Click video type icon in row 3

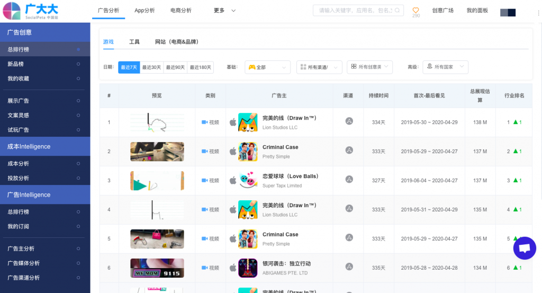[205, 180]
